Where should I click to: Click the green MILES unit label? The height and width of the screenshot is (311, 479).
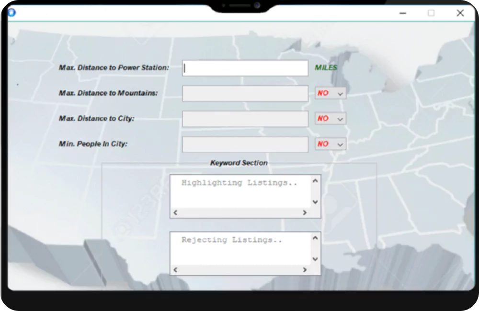click(x=326, y=67)
